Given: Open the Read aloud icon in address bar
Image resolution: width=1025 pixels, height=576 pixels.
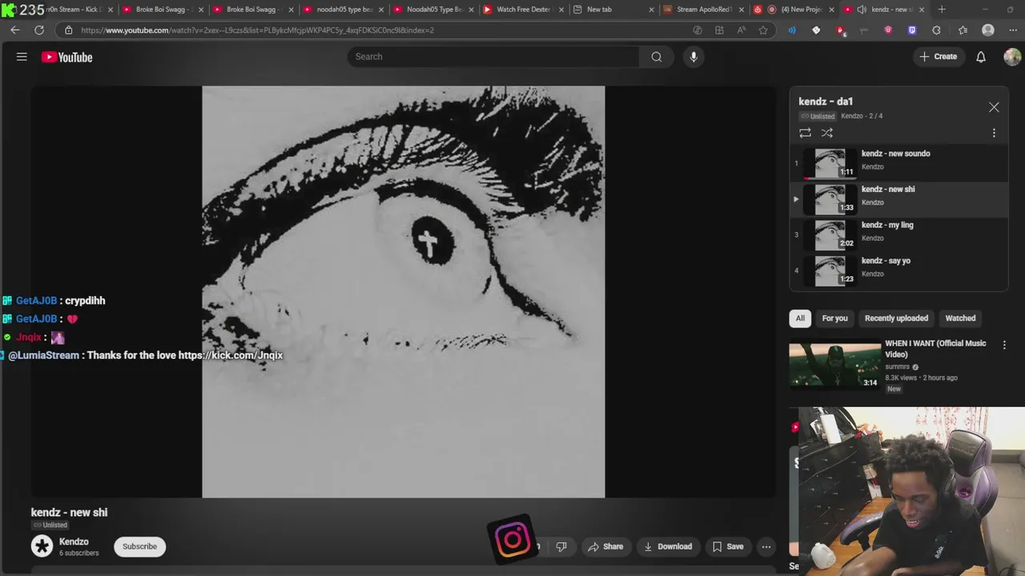Looking at the screenshot, I should click(741, 30).
